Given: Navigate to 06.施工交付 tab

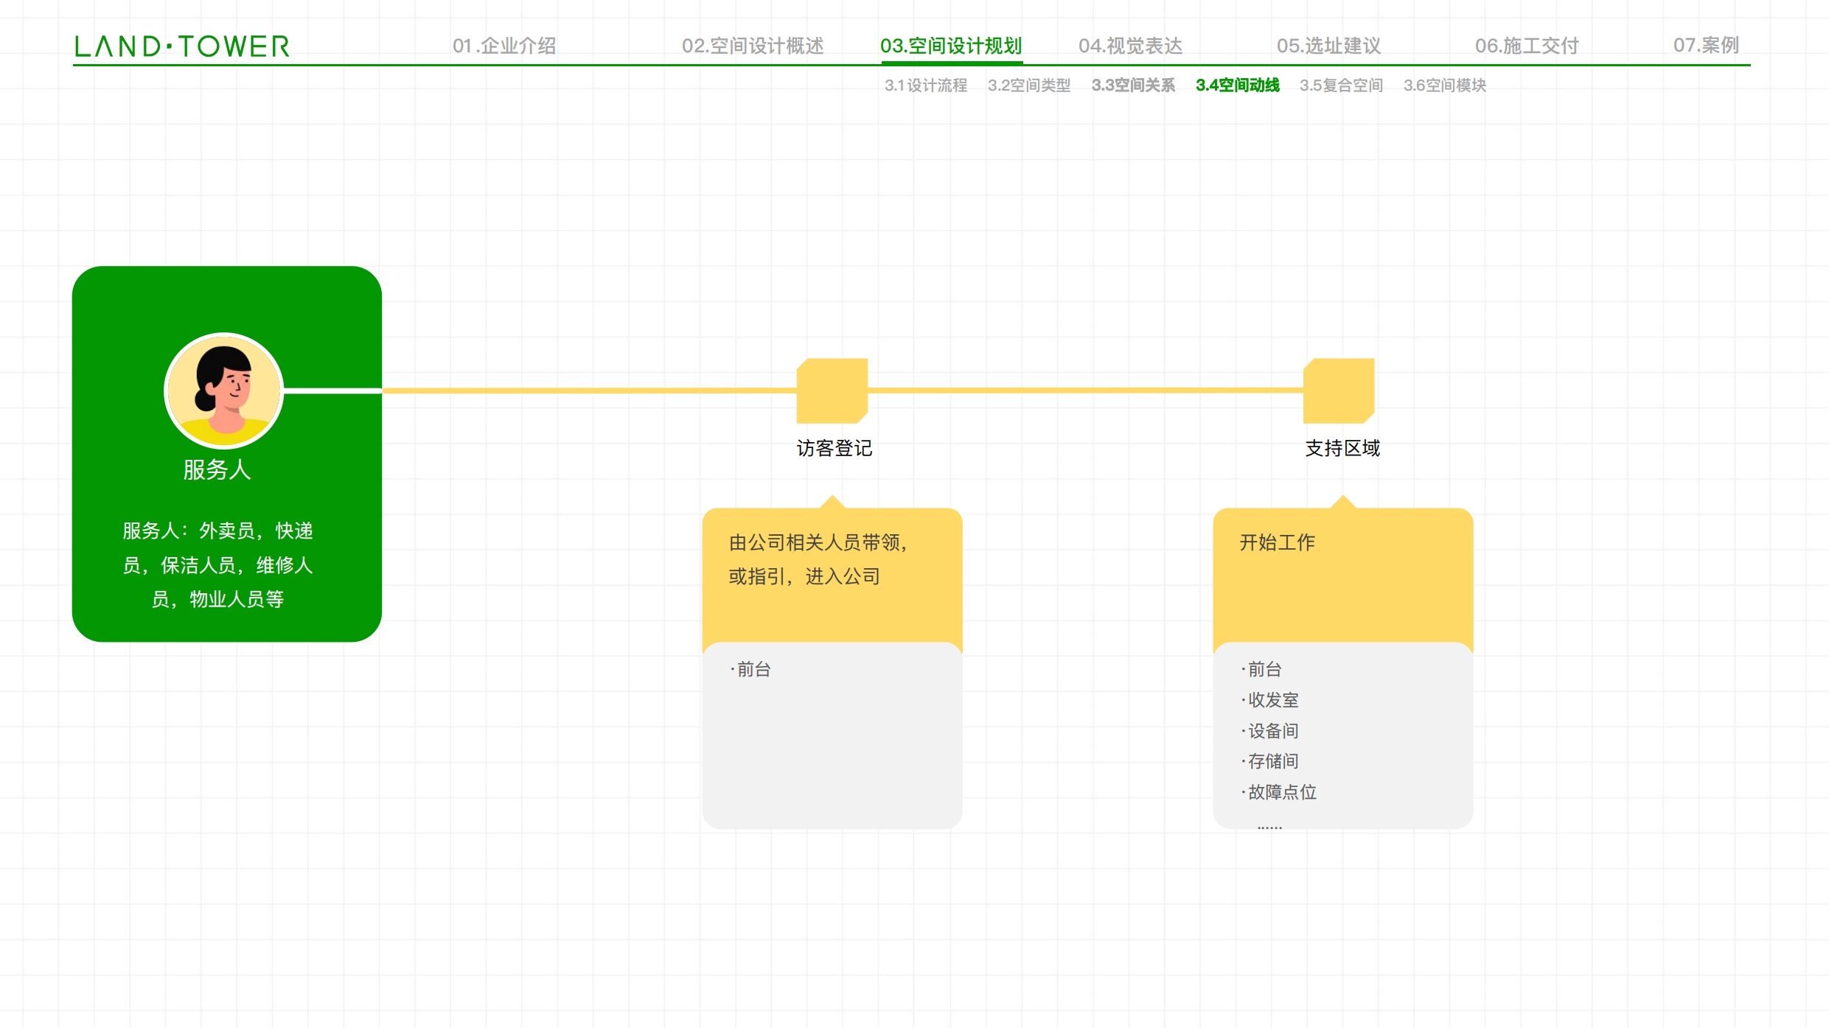Looking at the screenshot, I should (1527, 46).
